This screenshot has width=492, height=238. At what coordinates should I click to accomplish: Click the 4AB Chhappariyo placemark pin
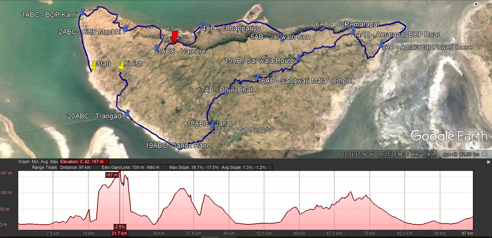click(201, 25)
